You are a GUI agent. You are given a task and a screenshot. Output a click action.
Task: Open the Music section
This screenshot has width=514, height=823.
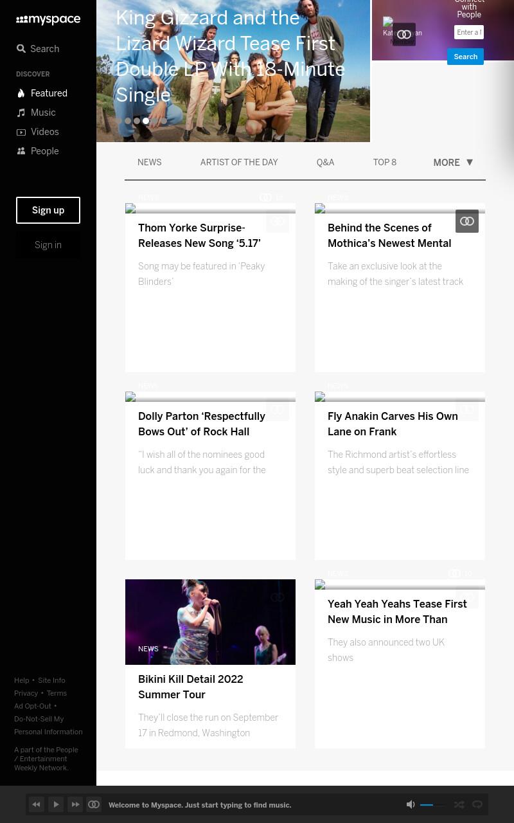click(36, 113)
